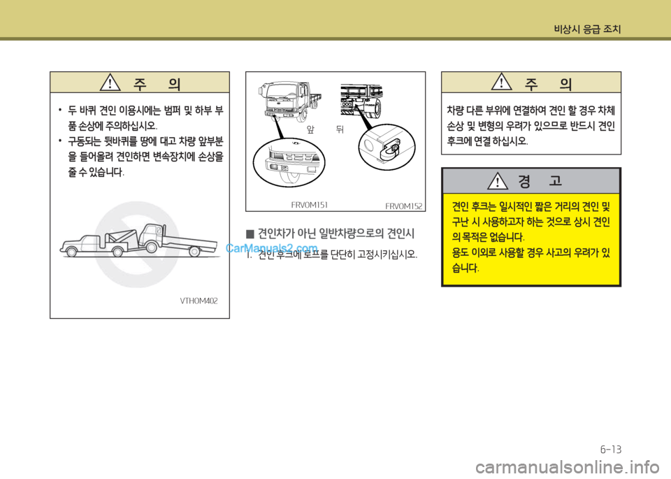The width and height of the screenshot is (671, 479).
Task: Click the line '을 들어올려 견인하면 변속장치에 손상을'
Action: tap(146, 157)
